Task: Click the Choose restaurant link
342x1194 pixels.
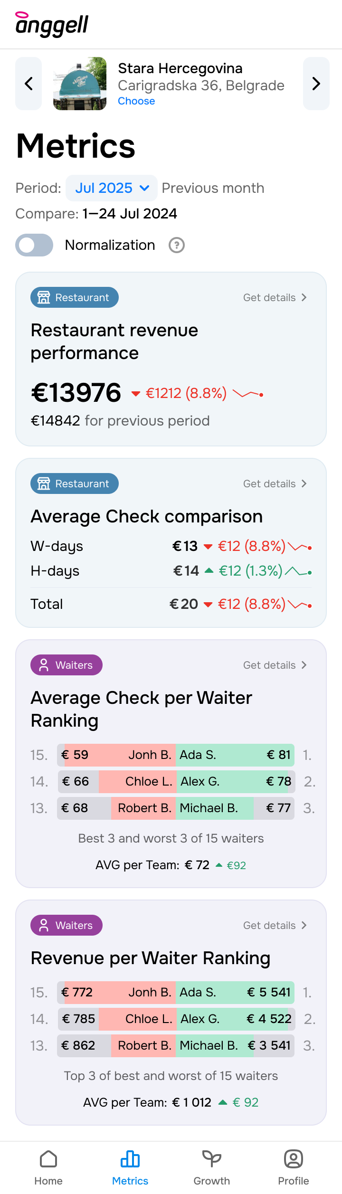Action: [x=136, y=101]
